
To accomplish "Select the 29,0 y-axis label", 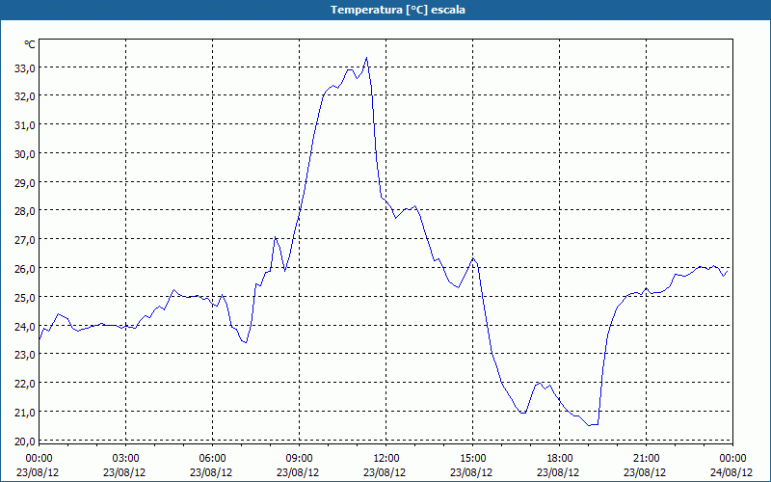I will (x=25, y=183).
